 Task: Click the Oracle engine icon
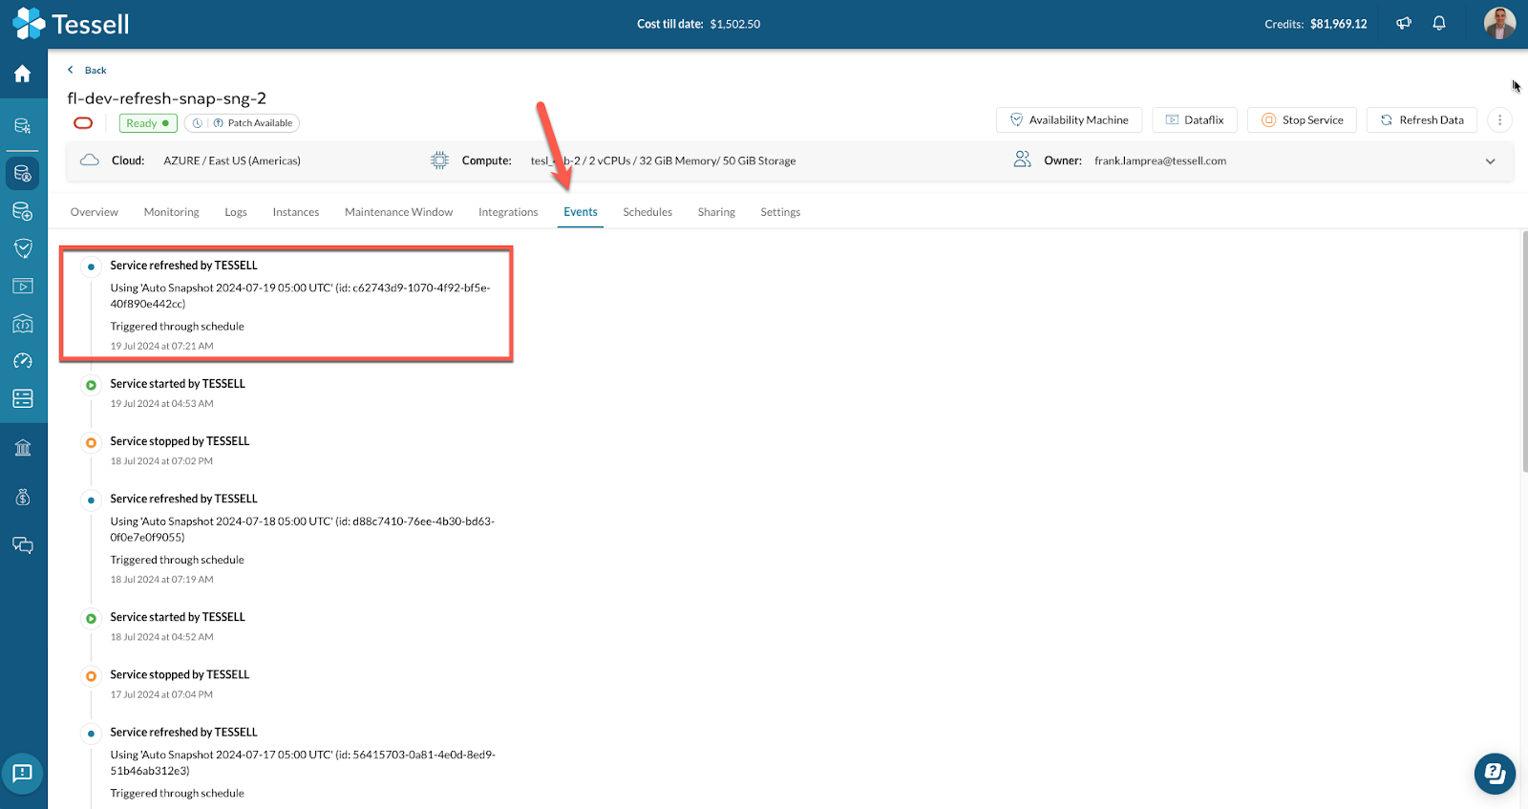pos(83,123)
